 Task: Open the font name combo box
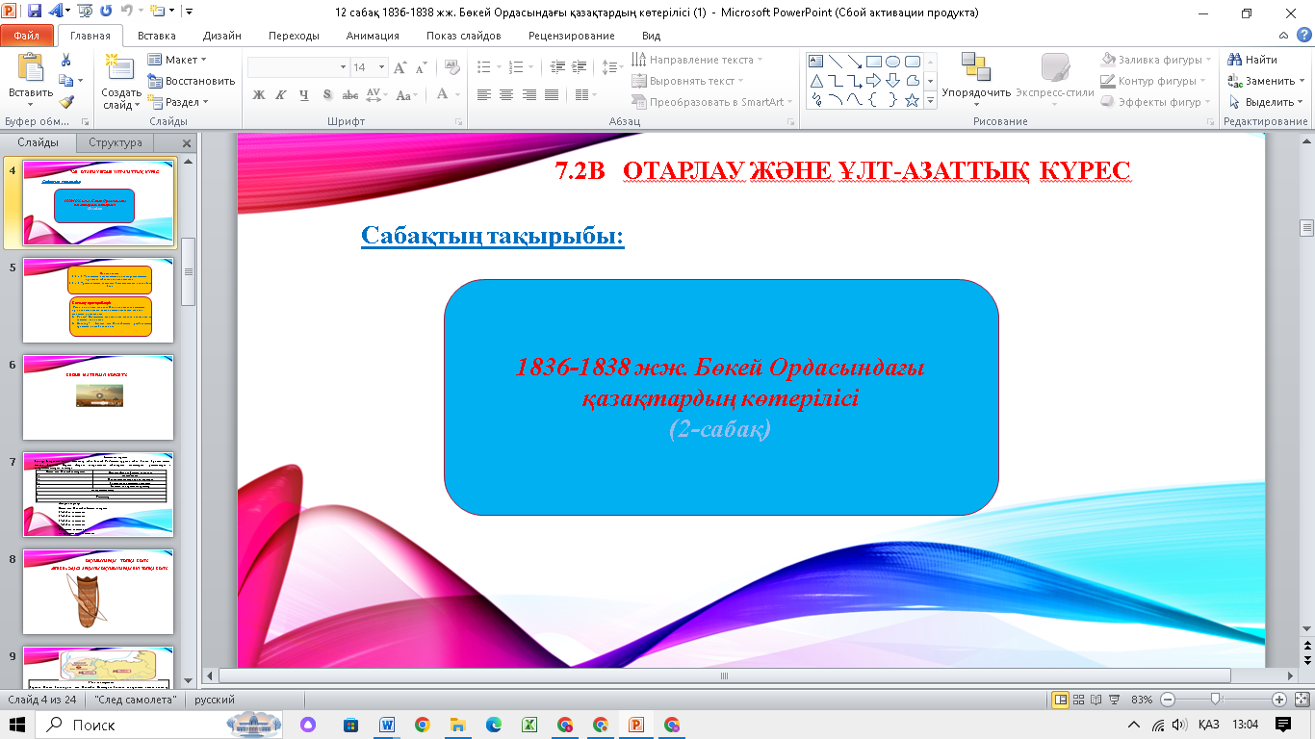pos(297,67)
